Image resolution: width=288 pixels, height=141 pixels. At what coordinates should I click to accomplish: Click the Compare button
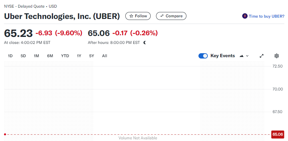pyautogui.click(x=171, y=16)
